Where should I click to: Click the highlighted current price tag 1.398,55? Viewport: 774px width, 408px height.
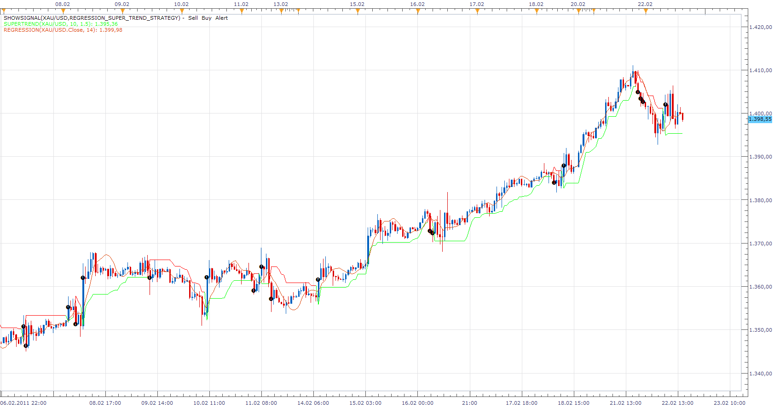pos(760,119)
